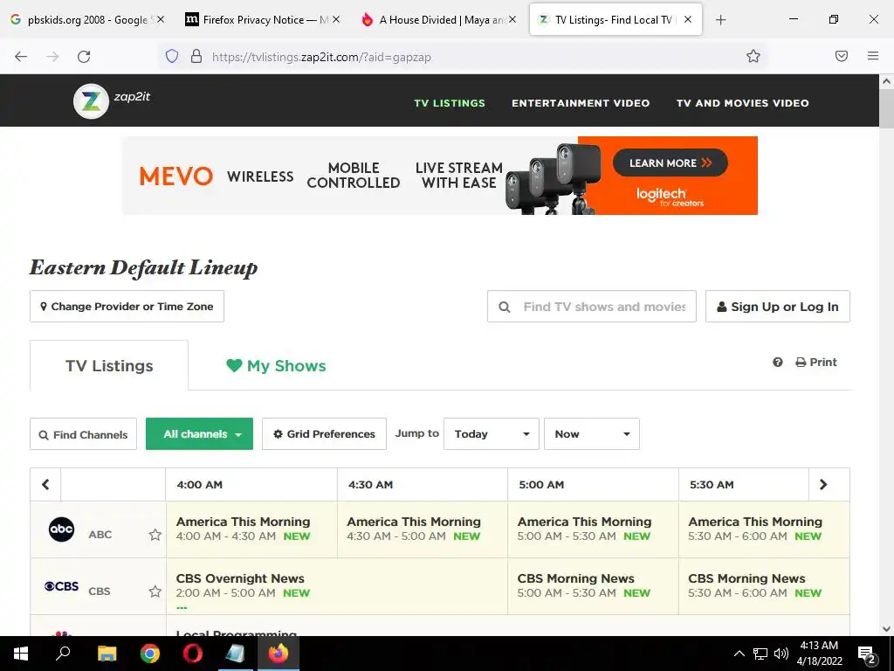Click the Eastern Default Lineup heading

tap(144, 267)
